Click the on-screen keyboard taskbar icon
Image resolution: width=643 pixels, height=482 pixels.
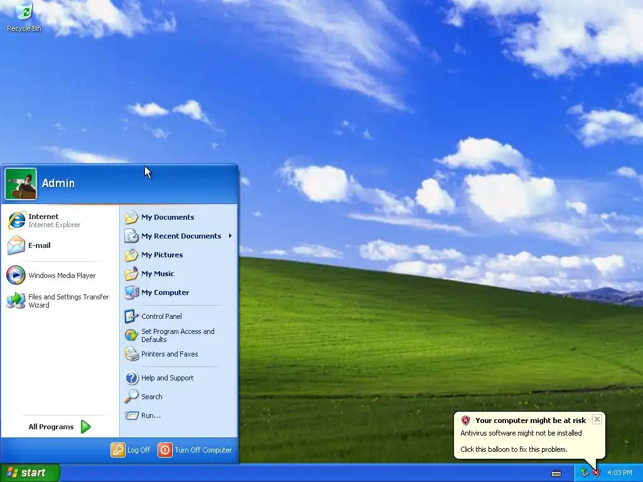pos(556,473)
